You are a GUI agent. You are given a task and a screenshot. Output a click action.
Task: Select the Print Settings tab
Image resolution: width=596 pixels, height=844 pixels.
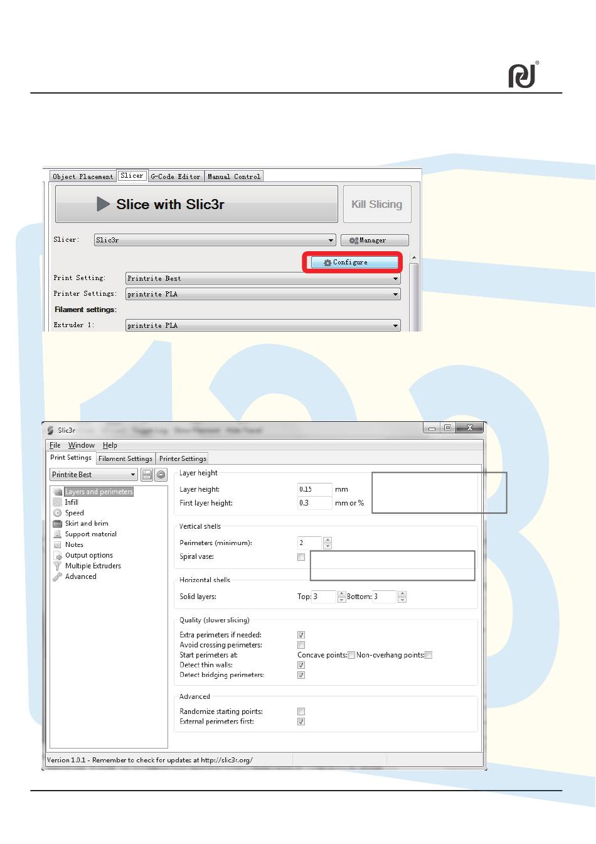71,458
